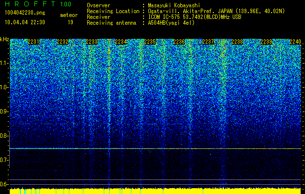The height and width of the screenshot is (194, 305).
Task: Click the meteor count value 19
Action: 70,22
